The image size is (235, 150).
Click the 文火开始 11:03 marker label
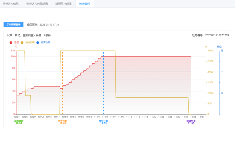pos(103,122)
